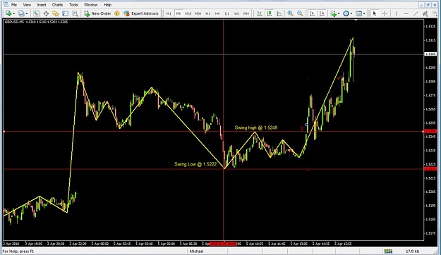
Task: Expand the New Chart dropdown arrow
Action: [14, 13]
